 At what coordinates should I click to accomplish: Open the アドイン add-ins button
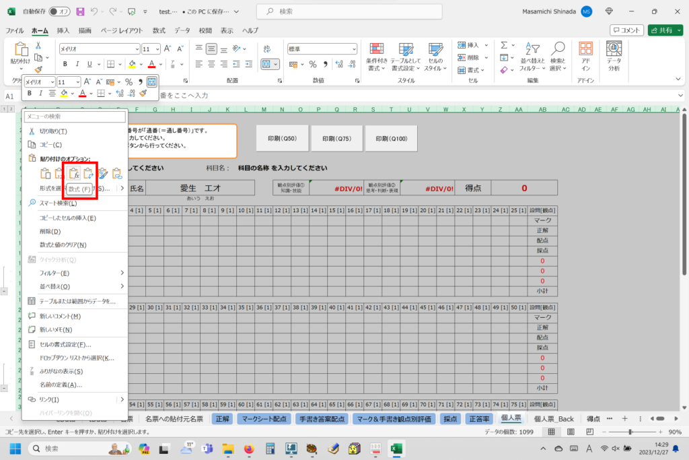(586, 57)
